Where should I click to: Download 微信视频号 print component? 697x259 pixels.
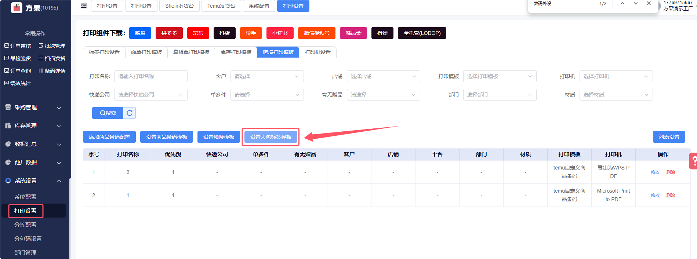317,33
